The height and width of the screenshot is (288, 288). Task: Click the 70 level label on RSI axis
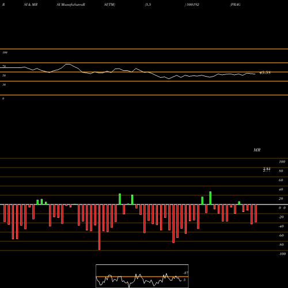coord(4,66)
